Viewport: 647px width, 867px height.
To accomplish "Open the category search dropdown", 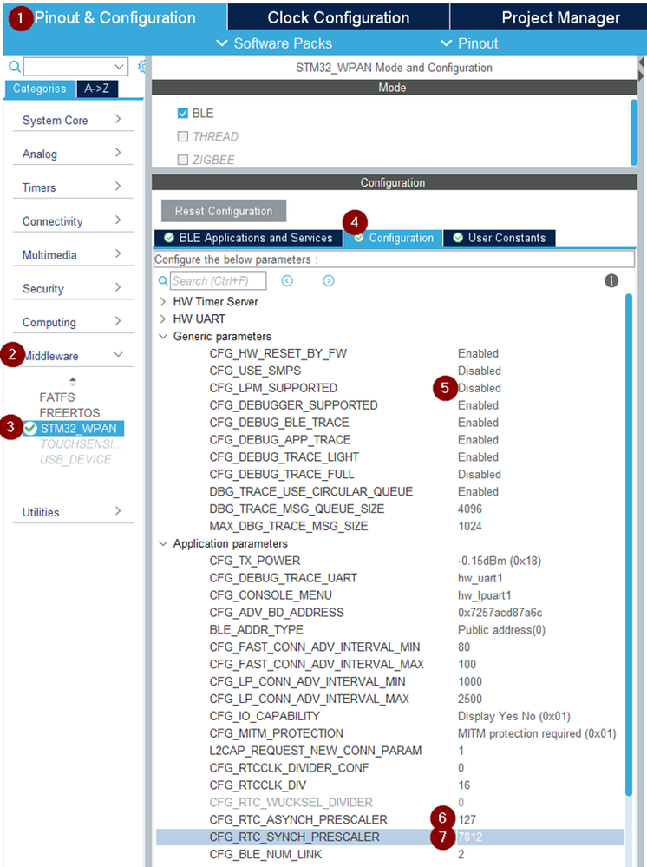I will click(119, 67).
